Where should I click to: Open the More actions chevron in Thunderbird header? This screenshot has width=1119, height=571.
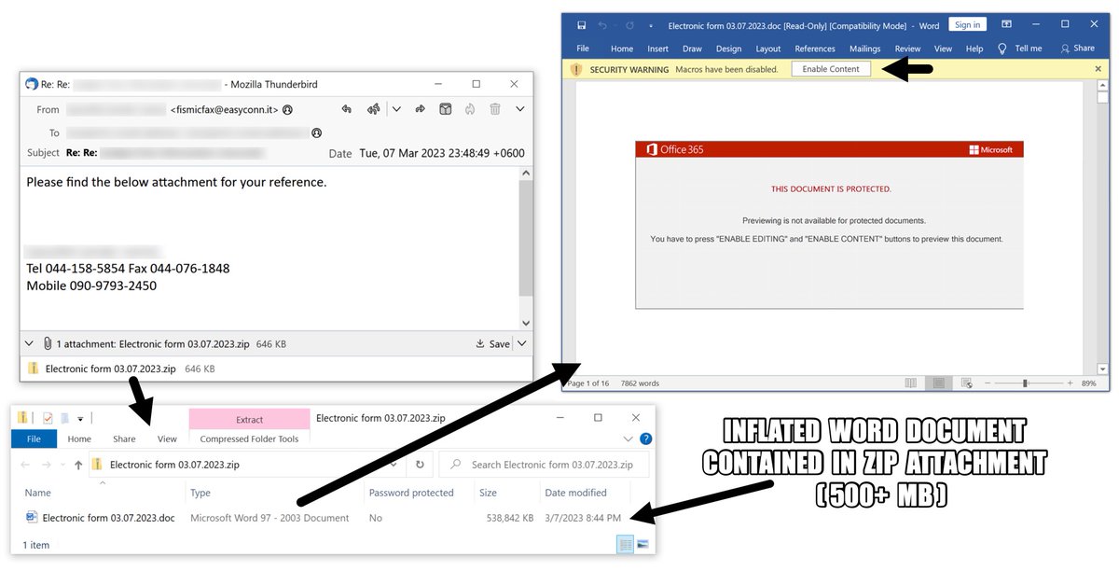click(x=520, y=109)
